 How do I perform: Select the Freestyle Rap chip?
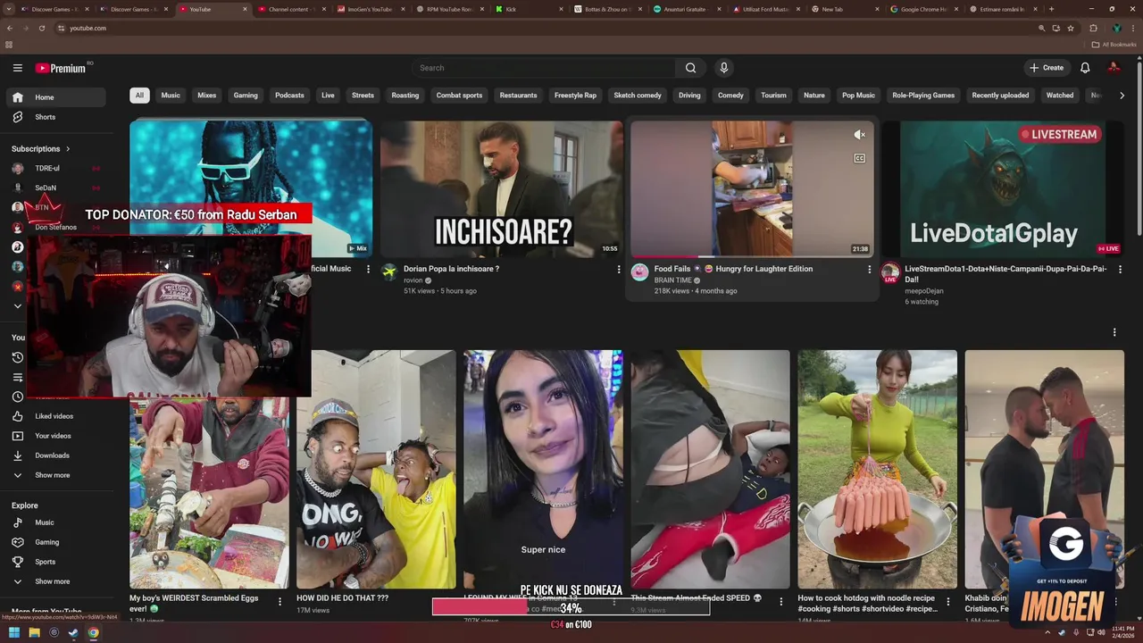[x=575, y=96]
